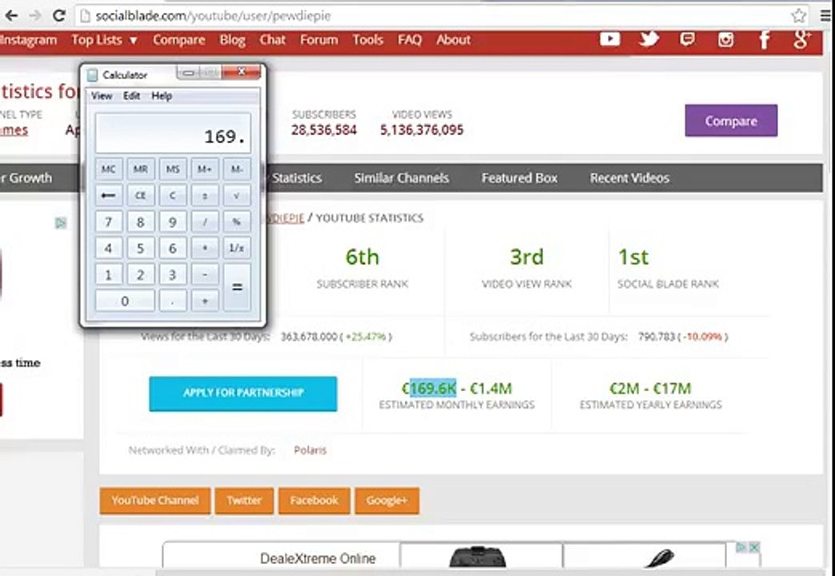Screen dimensions: 835x576
Task: Expand the Top Lists dropdown
Action: (104, 40)
